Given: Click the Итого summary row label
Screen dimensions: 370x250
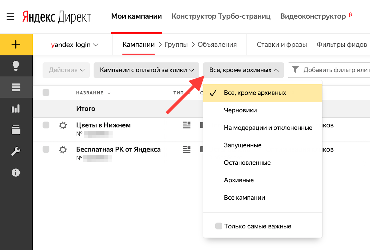Looking at the screenshot, I should tap(86, 109).
